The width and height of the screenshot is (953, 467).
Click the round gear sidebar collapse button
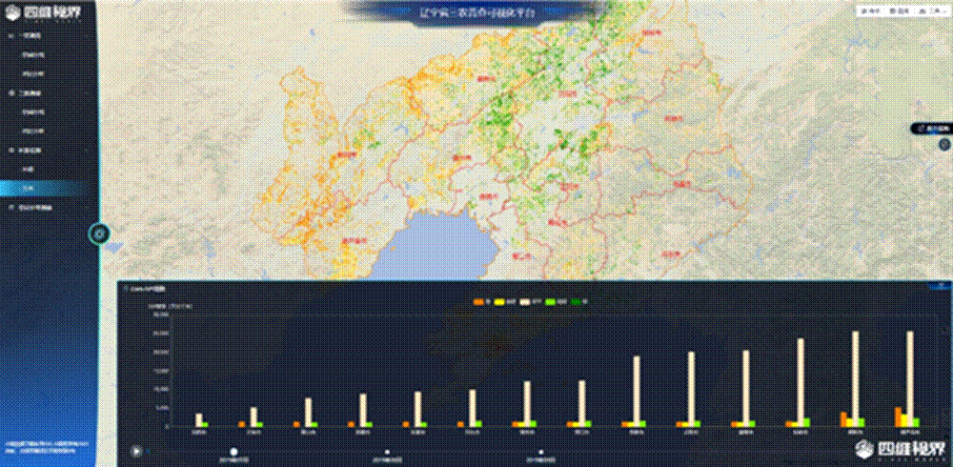click(100, 233)
